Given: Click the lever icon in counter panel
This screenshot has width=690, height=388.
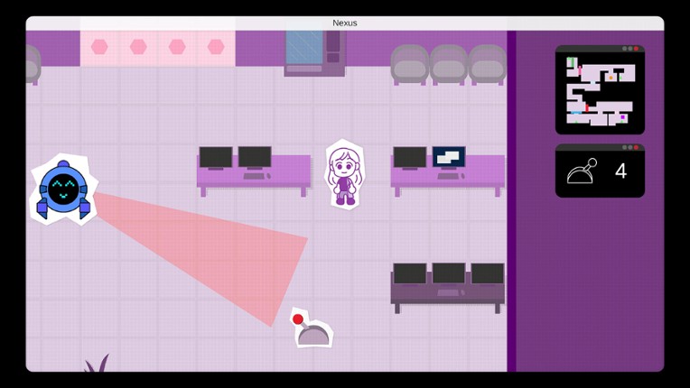Looking at the screenshot, I should point(582,171).
